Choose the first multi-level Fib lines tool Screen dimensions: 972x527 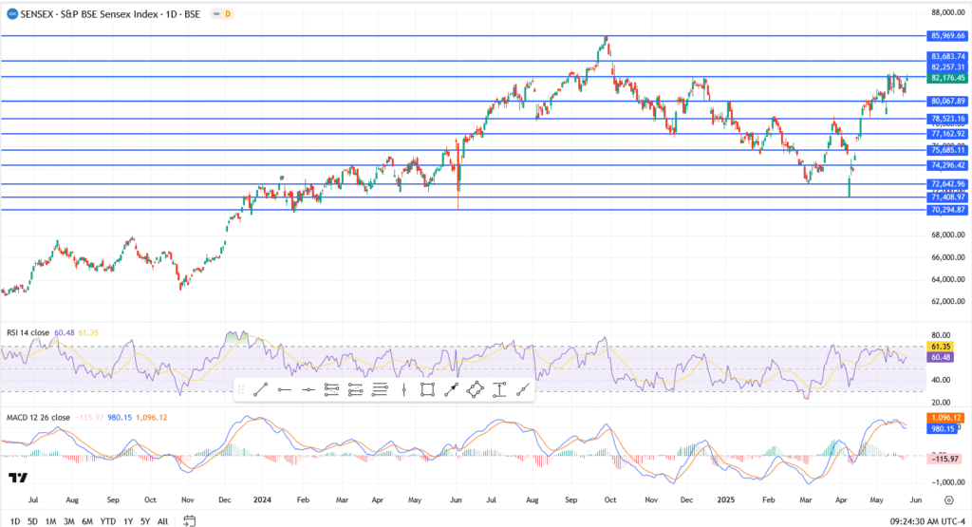coord(331,390)
